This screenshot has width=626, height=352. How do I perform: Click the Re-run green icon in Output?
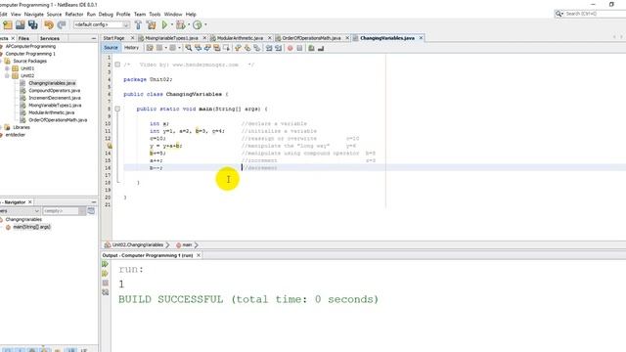click(x=106, y=264)
